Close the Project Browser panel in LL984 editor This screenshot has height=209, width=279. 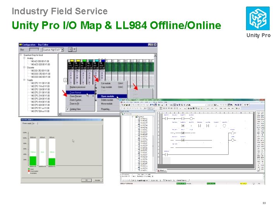(x=154, y=111)
